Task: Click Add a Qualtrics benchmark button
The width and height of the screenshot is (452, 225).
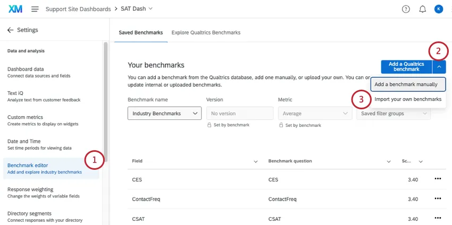Action: 406,67
